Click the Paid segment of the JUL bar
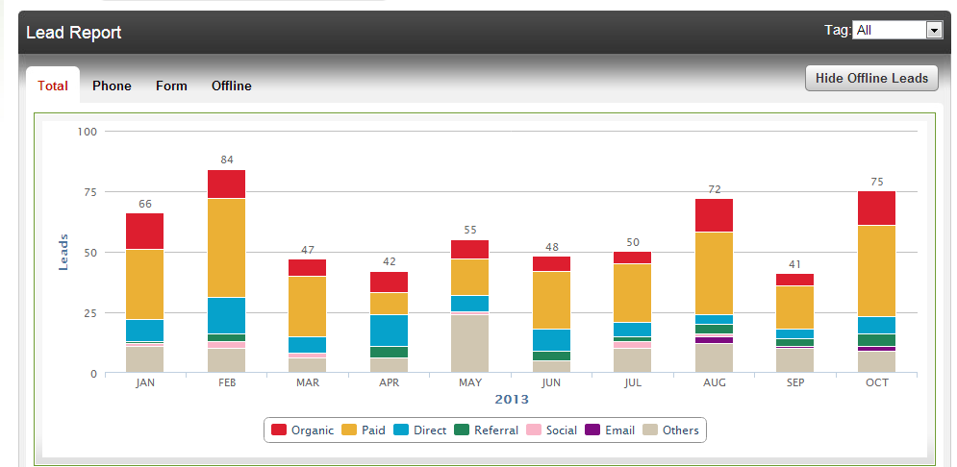The height and width of the screenshot is (467, 957). click(633, 293)
